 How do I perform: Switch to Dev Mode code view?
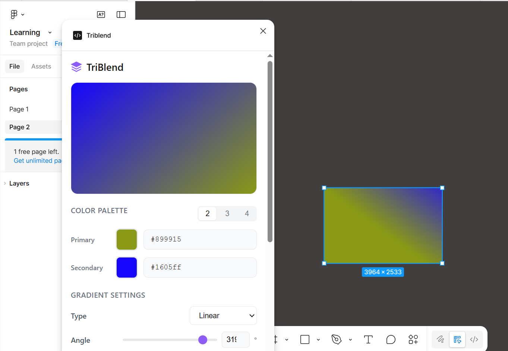474,339
